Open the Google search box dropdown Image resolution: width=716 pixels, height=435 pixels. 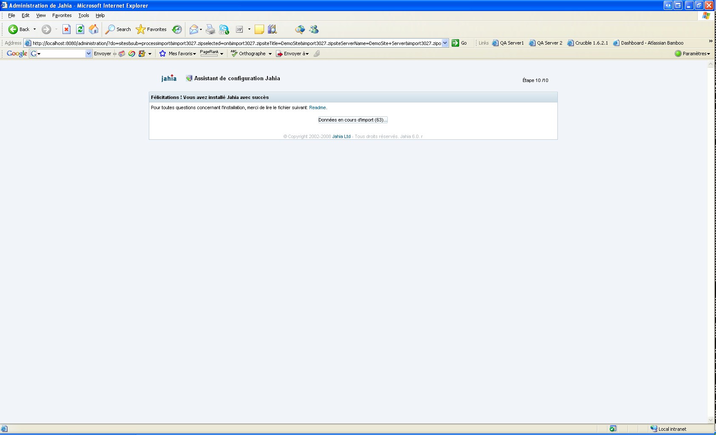(88, 54)
